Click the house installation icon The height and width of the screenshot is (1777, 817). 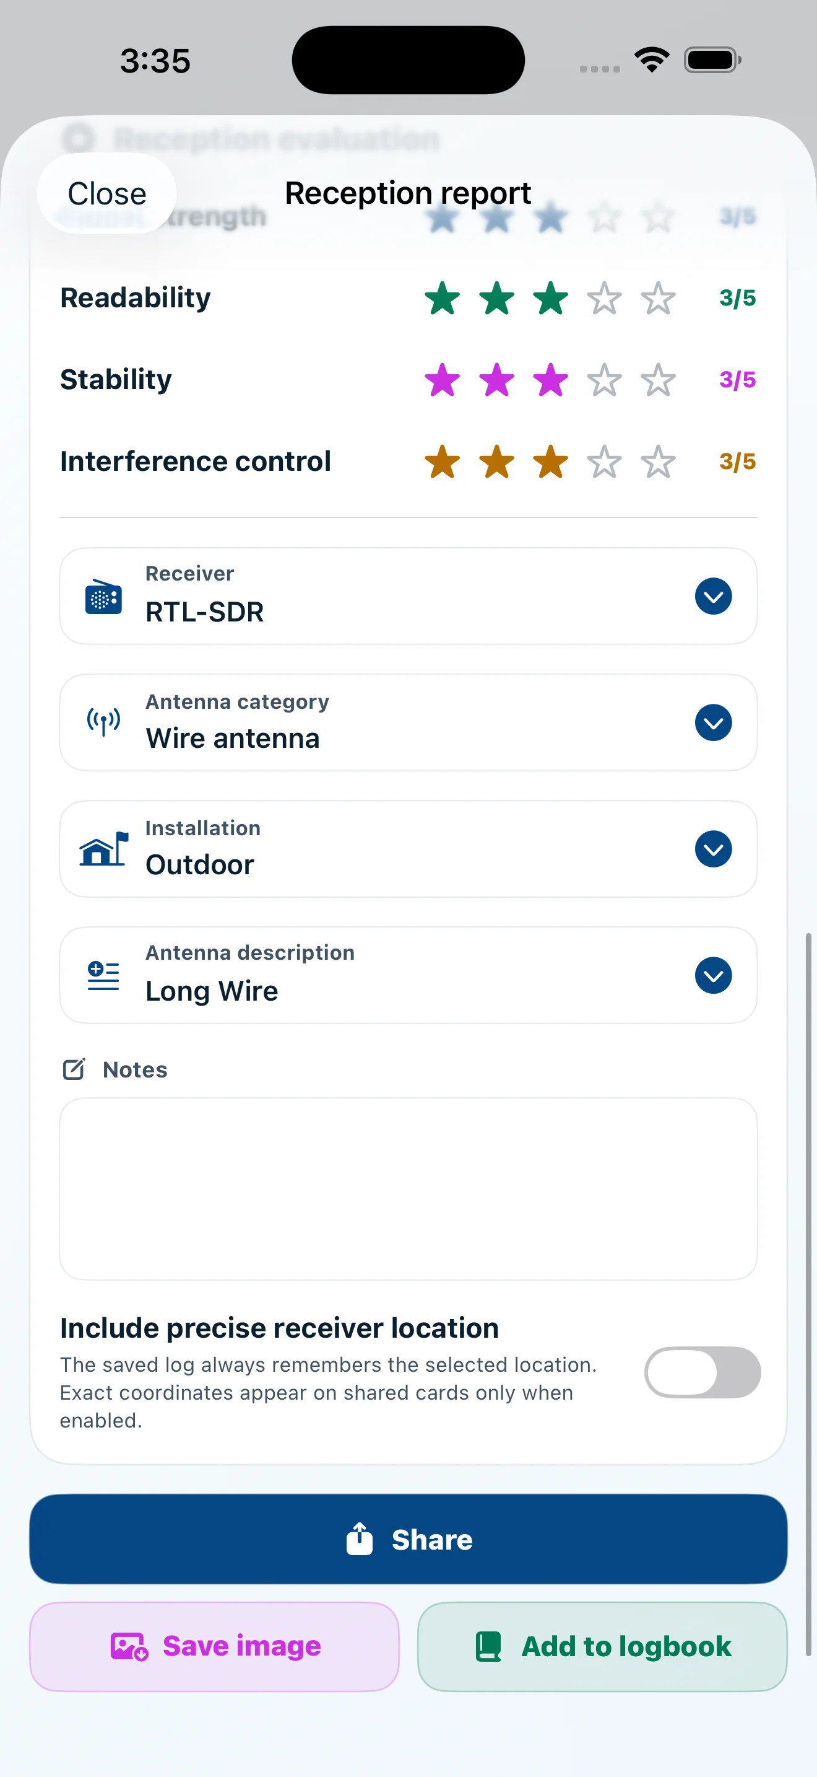coord(103,848)
